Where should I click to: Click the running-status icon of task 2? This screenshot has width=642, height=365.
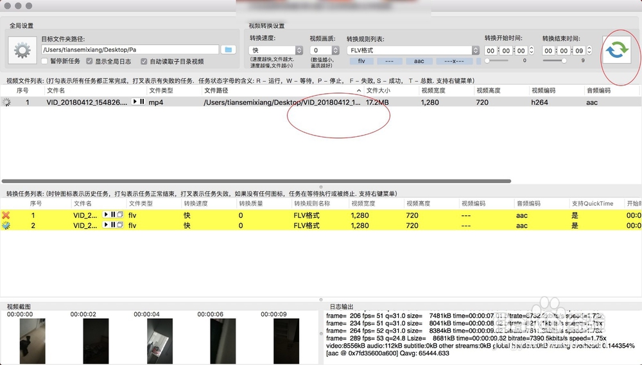(x=6, y=226)
